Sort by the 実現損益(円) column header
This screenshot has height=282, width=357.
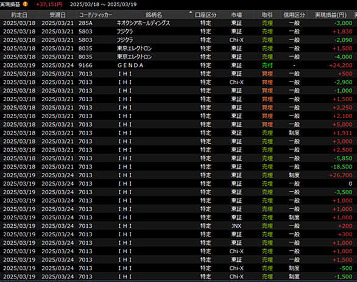pyautogui.click(x=331, y=15)
